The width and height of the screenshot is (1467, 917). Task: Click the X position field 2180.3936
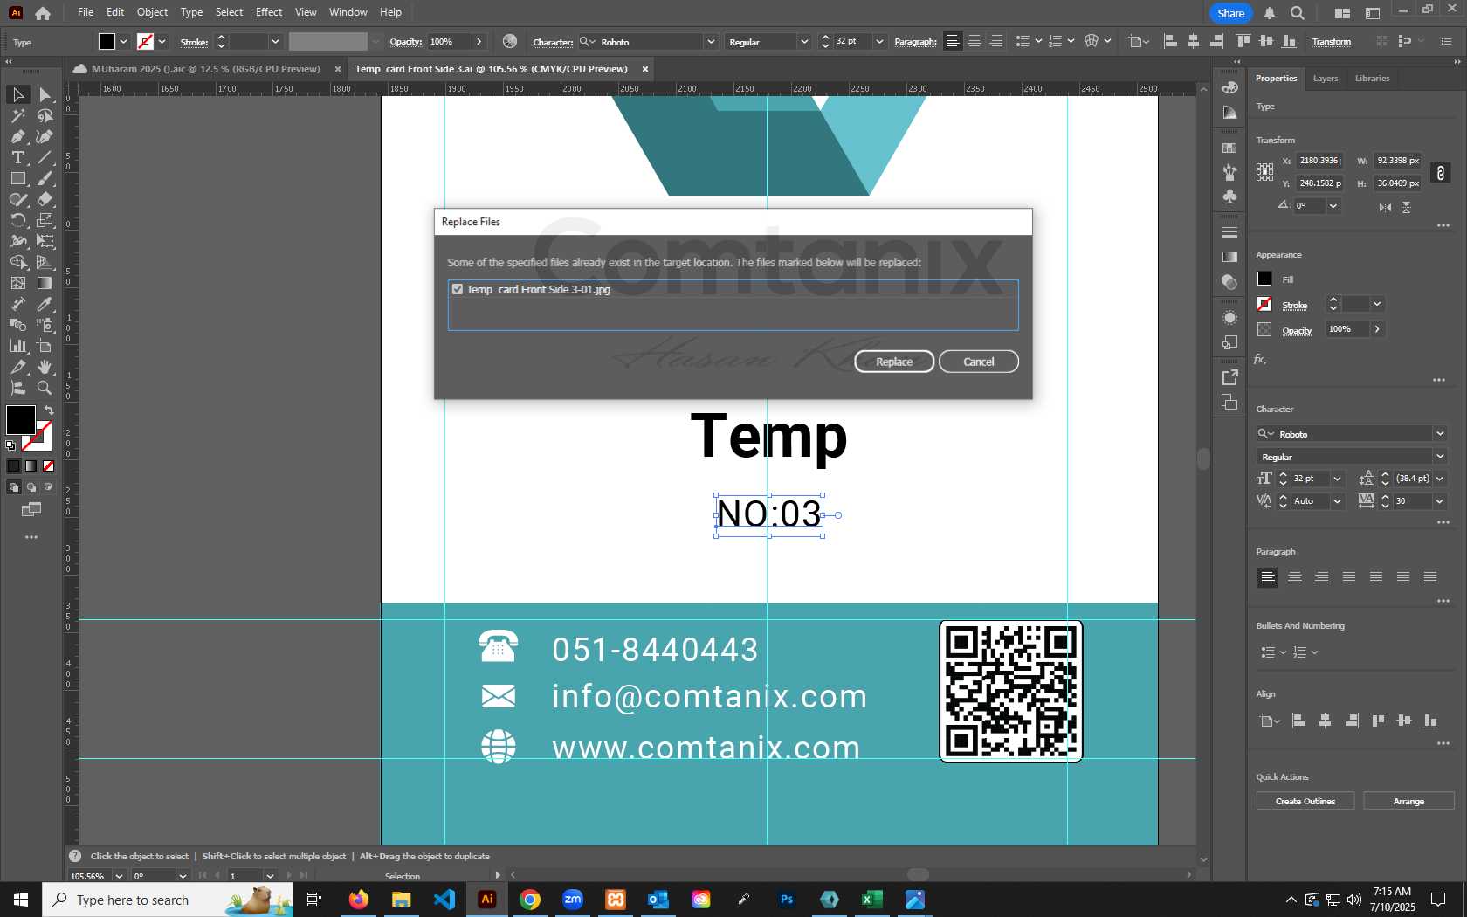coord(1319,161)
